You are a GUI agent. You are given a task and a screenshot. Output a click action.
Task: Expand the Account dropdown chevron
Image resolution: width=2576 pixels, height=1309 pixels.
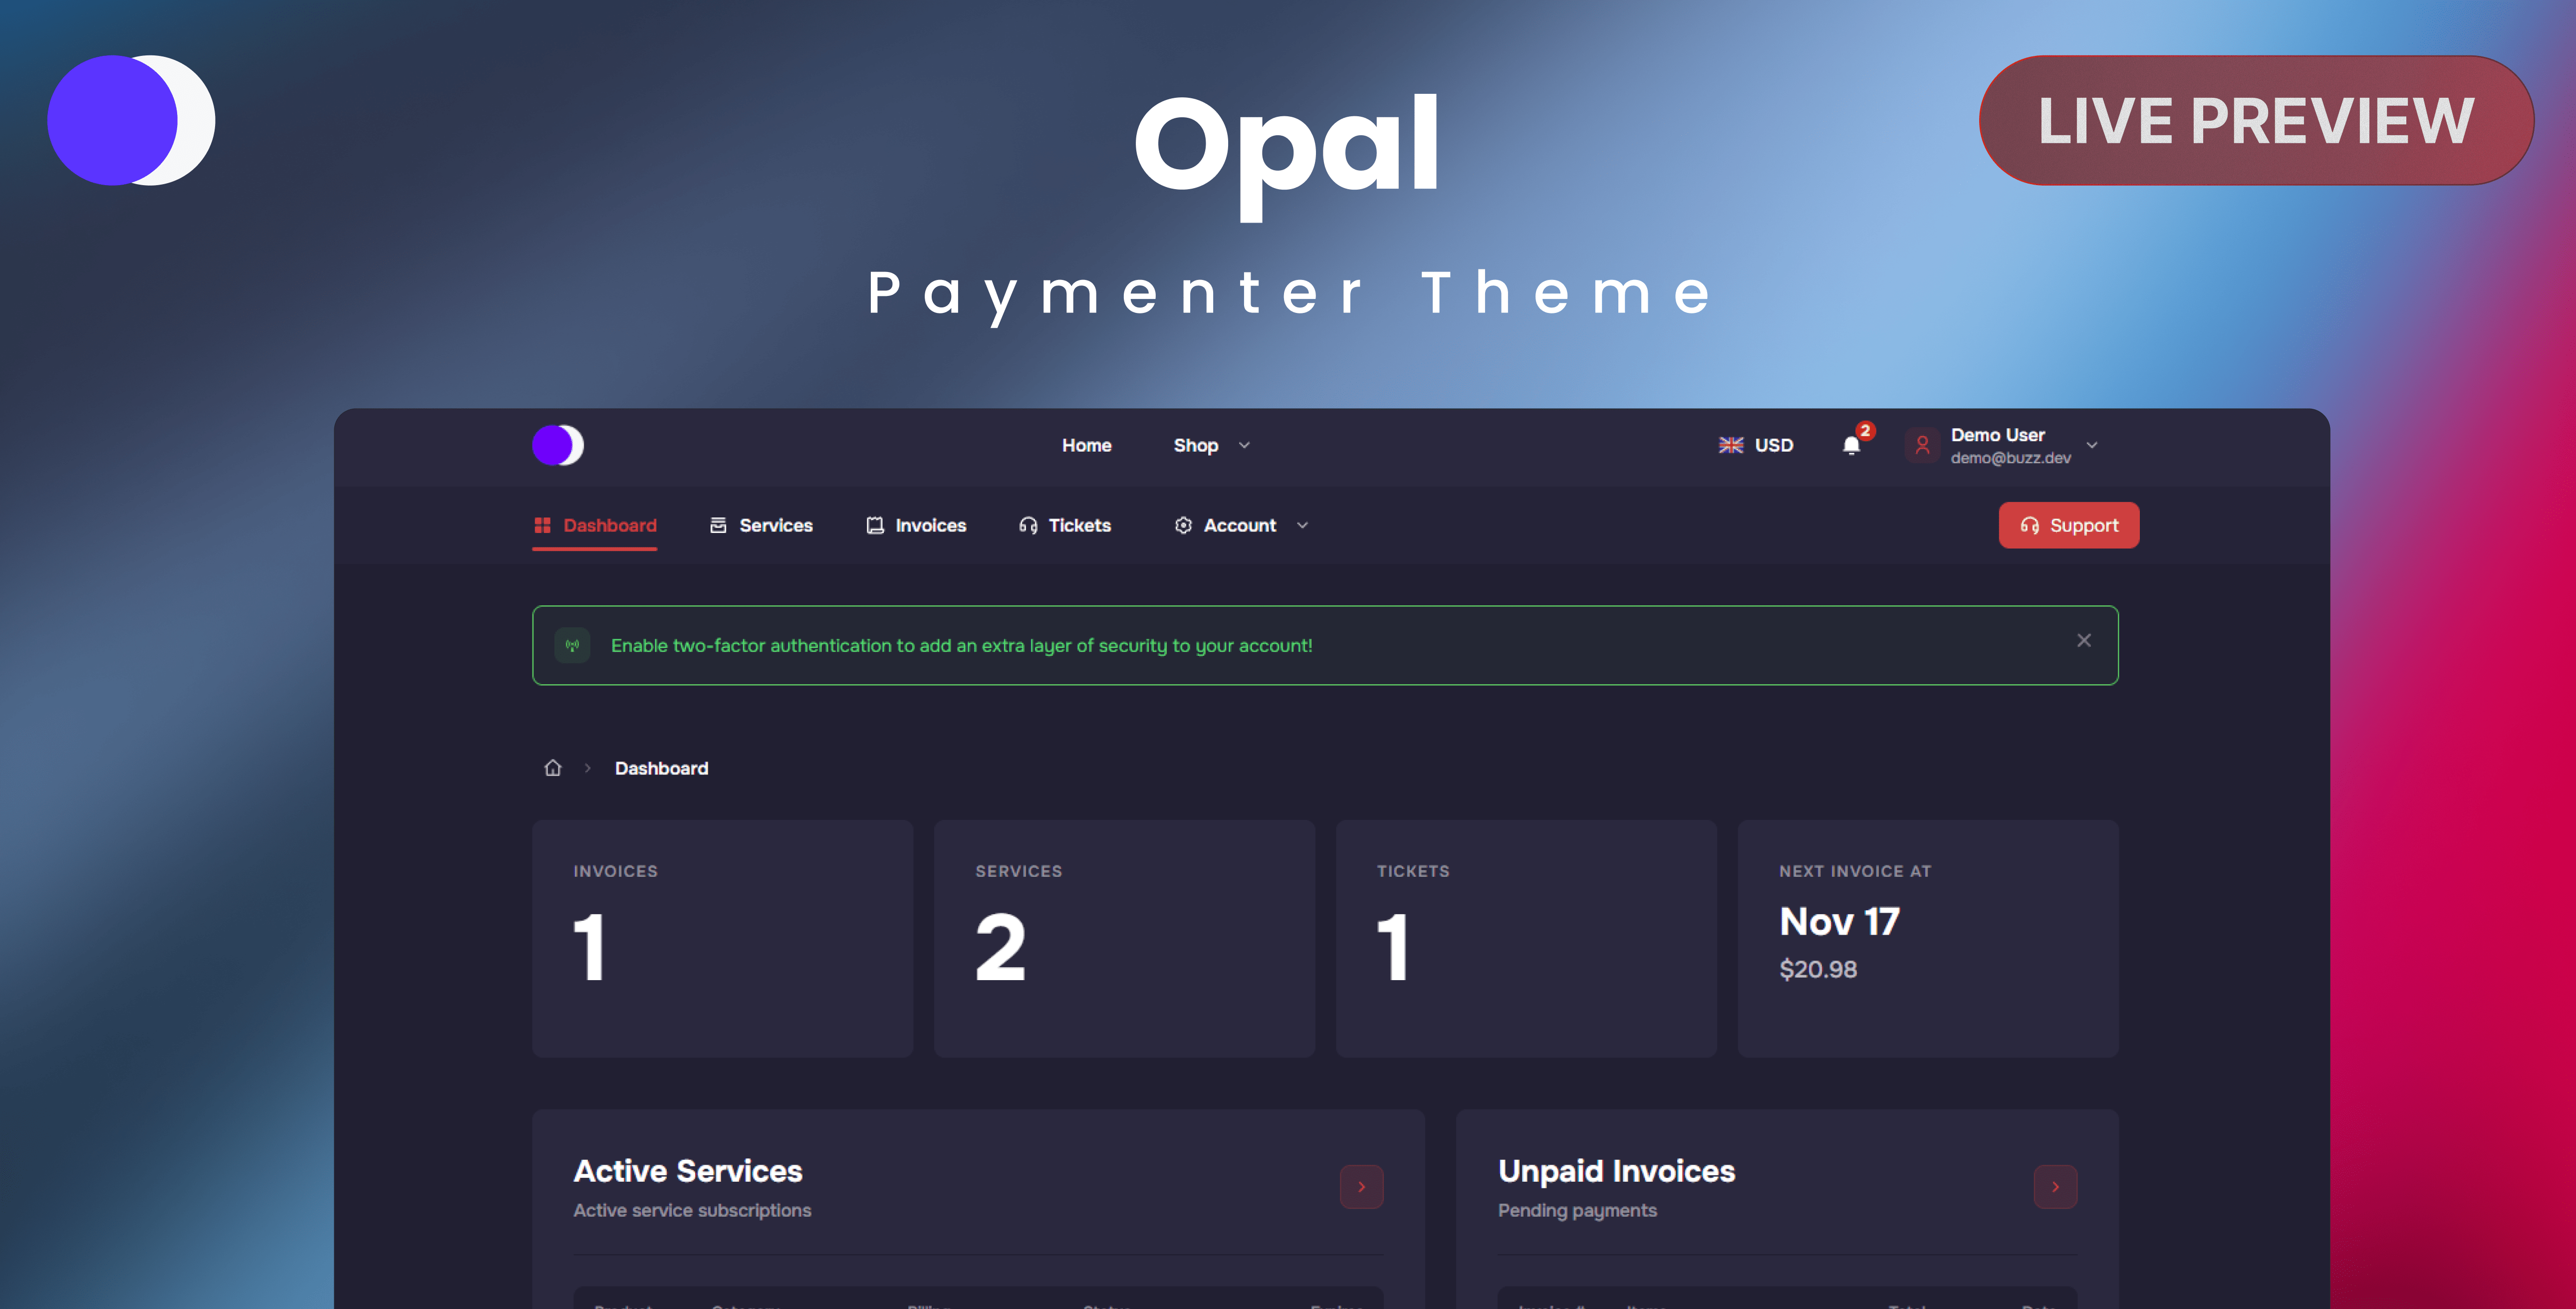(x=1302, y=525)
